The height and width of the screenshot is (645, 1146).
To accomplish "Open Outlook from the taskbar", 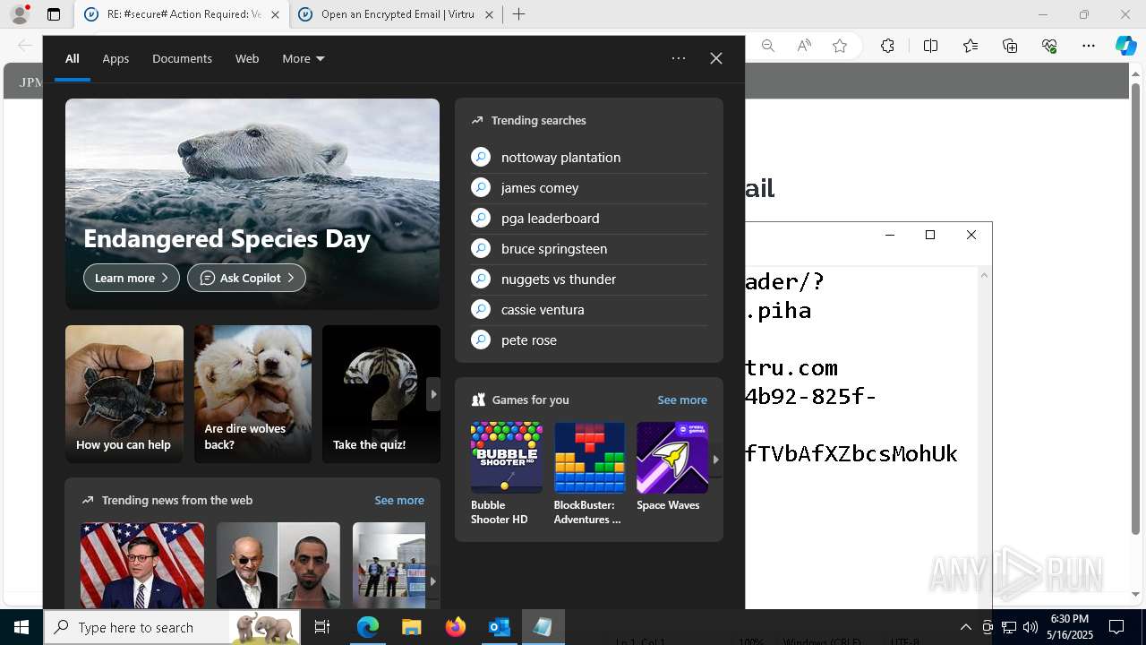I will click(499, 627).
